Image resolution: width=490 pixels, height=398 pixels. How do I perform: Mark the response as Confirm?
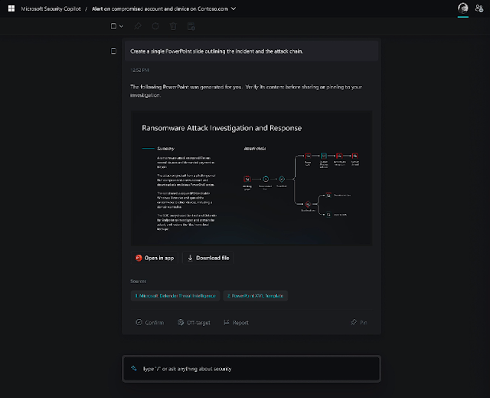coord(149,323)
